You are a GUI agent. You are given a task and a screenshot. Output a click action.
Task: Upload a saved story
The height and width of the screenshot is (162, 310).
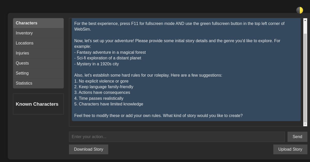pyautogui.click(x=290, y=149)
